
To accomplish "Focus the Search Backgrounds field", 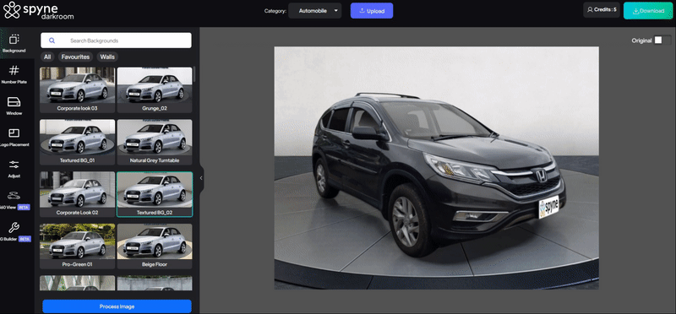I will pyautogui.click(x=116, y=41).
